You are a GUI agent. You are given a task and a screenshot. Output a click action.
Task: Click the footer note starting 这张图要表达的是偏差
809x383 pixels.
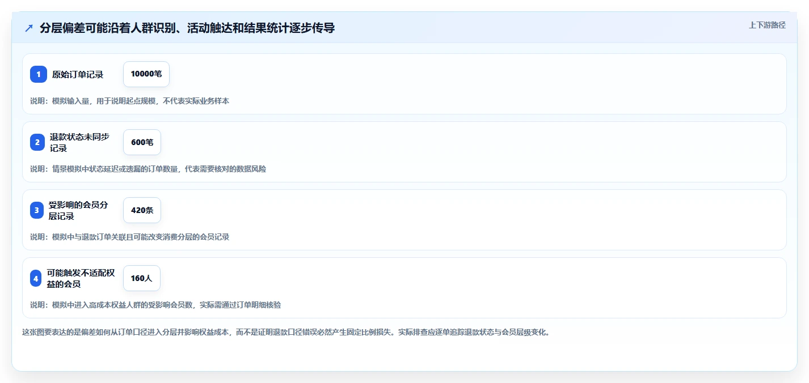tap(286, 332)
